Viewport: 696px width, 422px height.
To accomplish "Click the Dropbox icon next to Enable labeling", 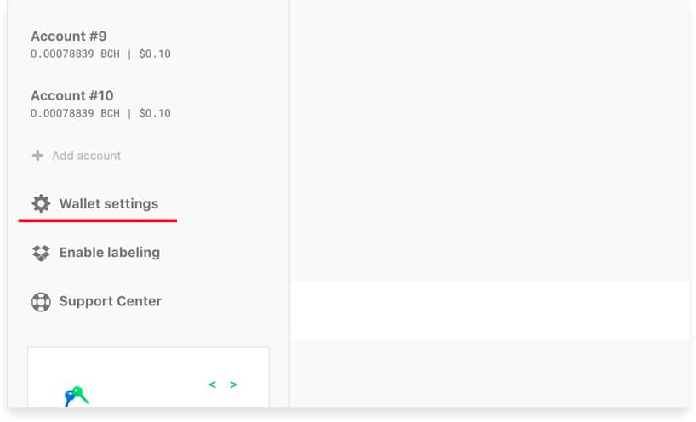I will coord(41,253).
